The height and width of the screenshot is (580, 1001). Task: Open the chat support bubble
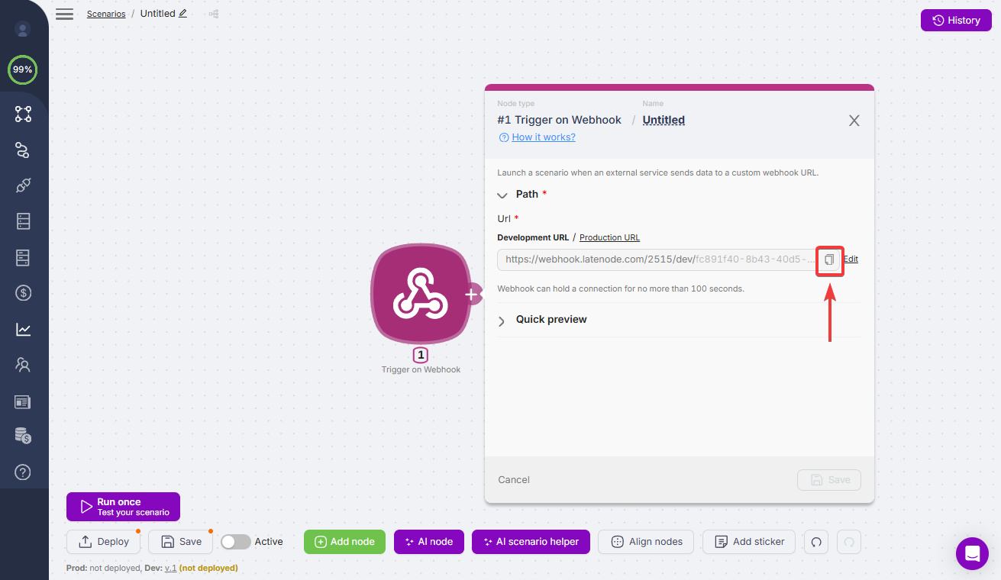[x=972, y=553]
